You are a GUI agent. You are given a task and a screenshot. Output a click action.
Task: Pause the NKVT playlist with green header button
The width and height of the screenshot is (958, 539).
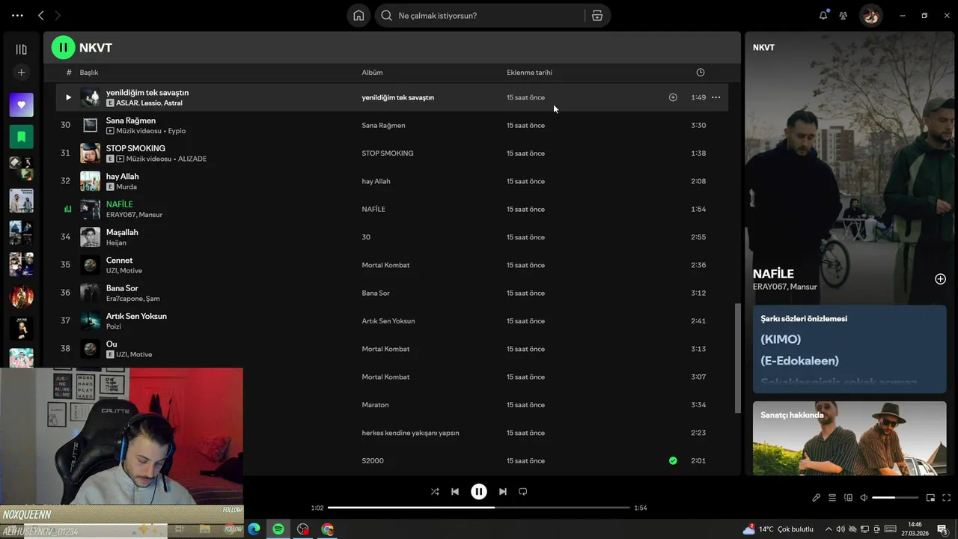63,47
